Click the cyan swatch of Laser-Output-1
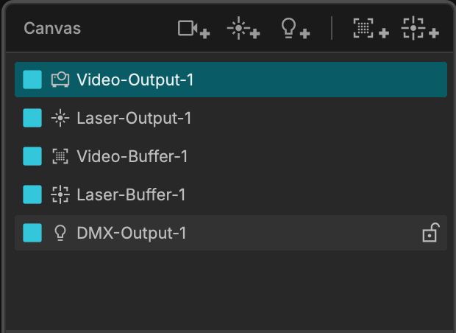 [32, 118]
